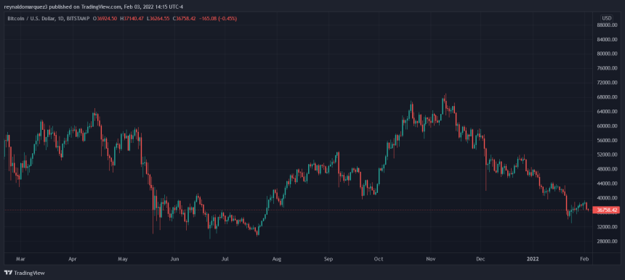Click the 28000.00 price axis label
This screenshot has height=280, width=625.
(607, 242)
